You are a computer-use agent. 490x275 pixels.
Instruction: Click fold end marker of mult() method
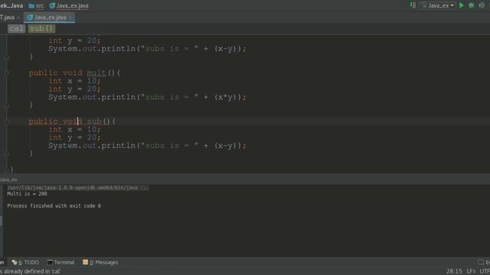[x=7, y=105]
